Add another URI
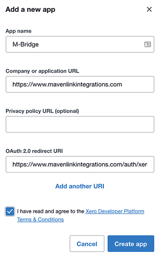The width and height of the screenshot is (160, 257). click(80, 186)
